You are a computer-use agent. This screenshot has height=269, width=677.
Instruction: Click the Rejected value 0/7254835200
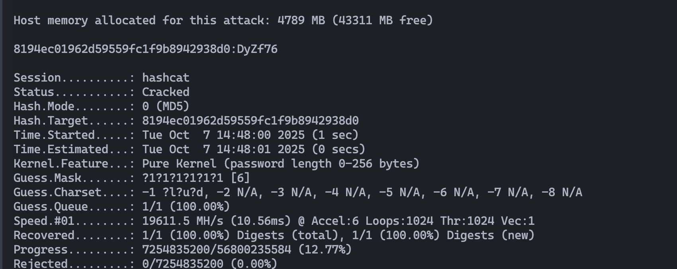pyautogui.click(x=182, y=263)
